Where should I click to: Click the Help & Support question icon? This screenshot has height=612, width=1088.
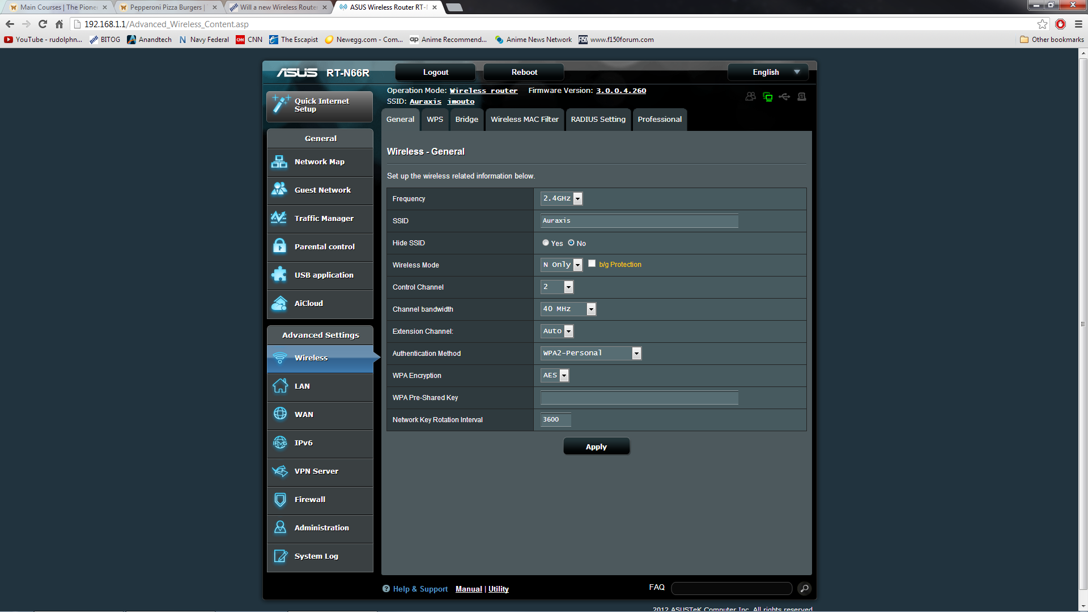pyautogui.click(x=386, y=589)
